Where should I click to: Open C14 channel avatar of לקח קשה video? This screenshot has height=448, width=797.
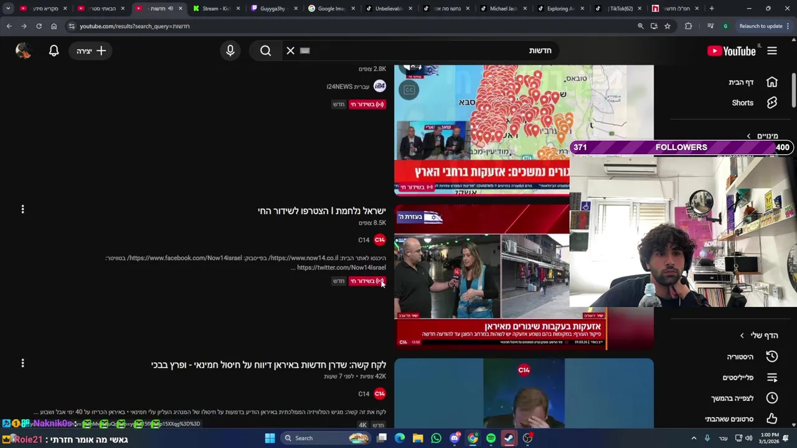[380, 394]
